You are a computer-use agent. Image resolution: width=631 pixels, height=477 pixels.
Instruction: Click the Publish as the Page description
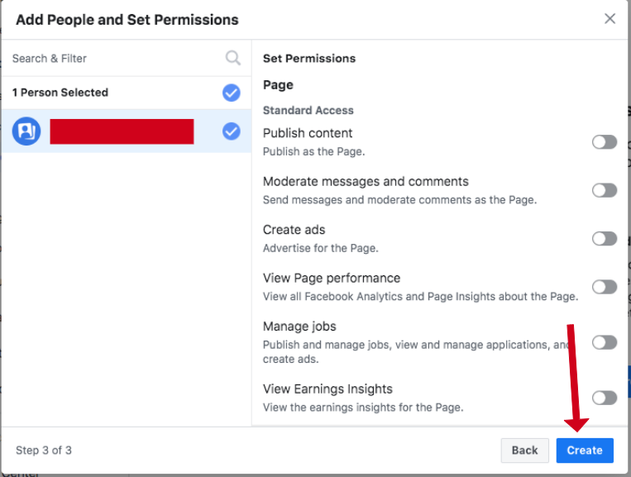(x=314, y=151)
